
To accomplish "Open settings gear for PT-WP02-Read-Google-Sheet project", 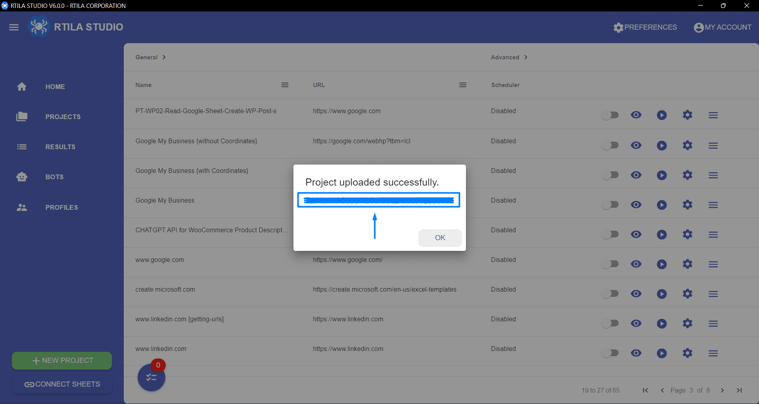I will click(x=687, y=115).
